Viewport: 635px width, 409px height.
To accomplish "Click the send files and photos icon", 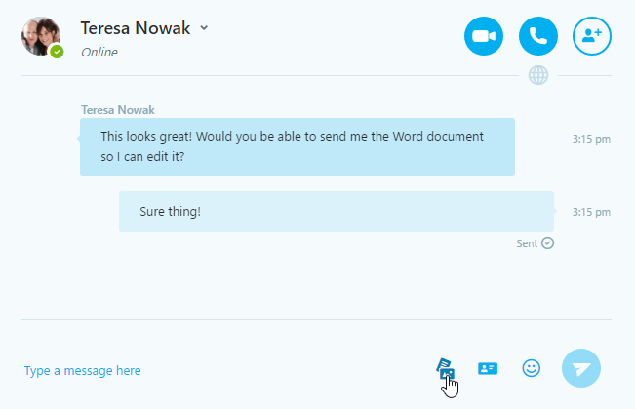I will pos(446,368).
